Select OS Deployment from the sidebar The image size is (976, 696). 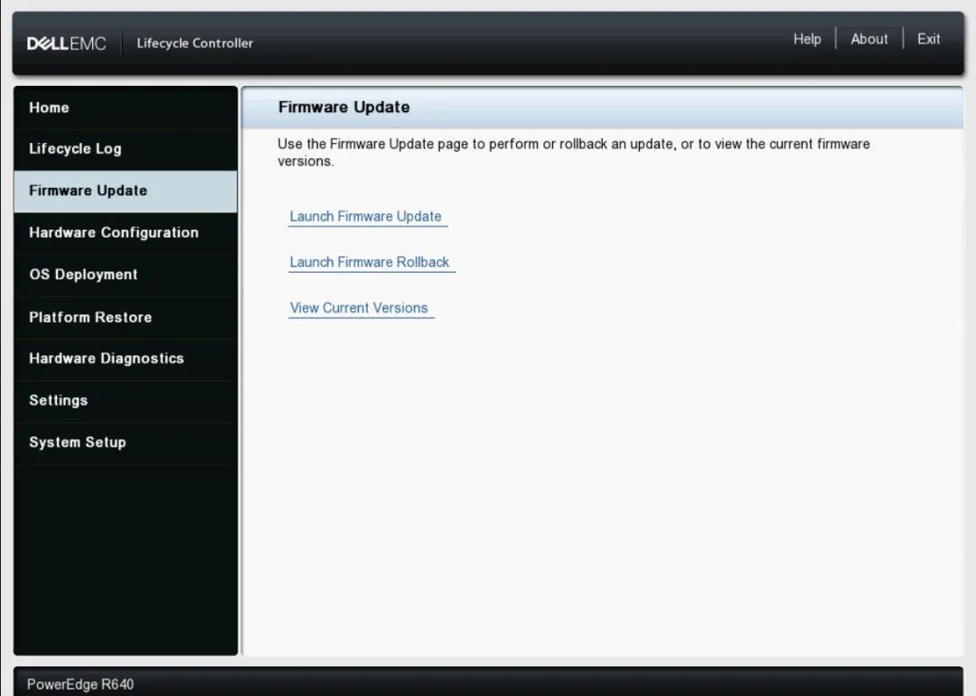(82, 275)
